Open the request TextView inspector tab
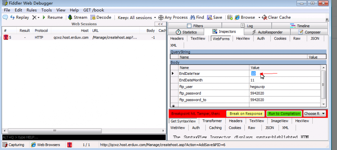This screenshot has width=337, height=150. 198,39
